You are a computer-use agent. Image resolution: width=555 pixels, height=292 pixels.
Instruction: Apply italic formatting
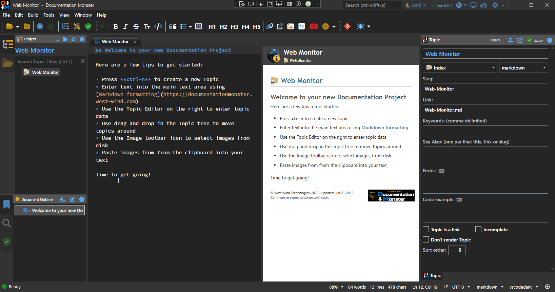[x=125, y=26]
